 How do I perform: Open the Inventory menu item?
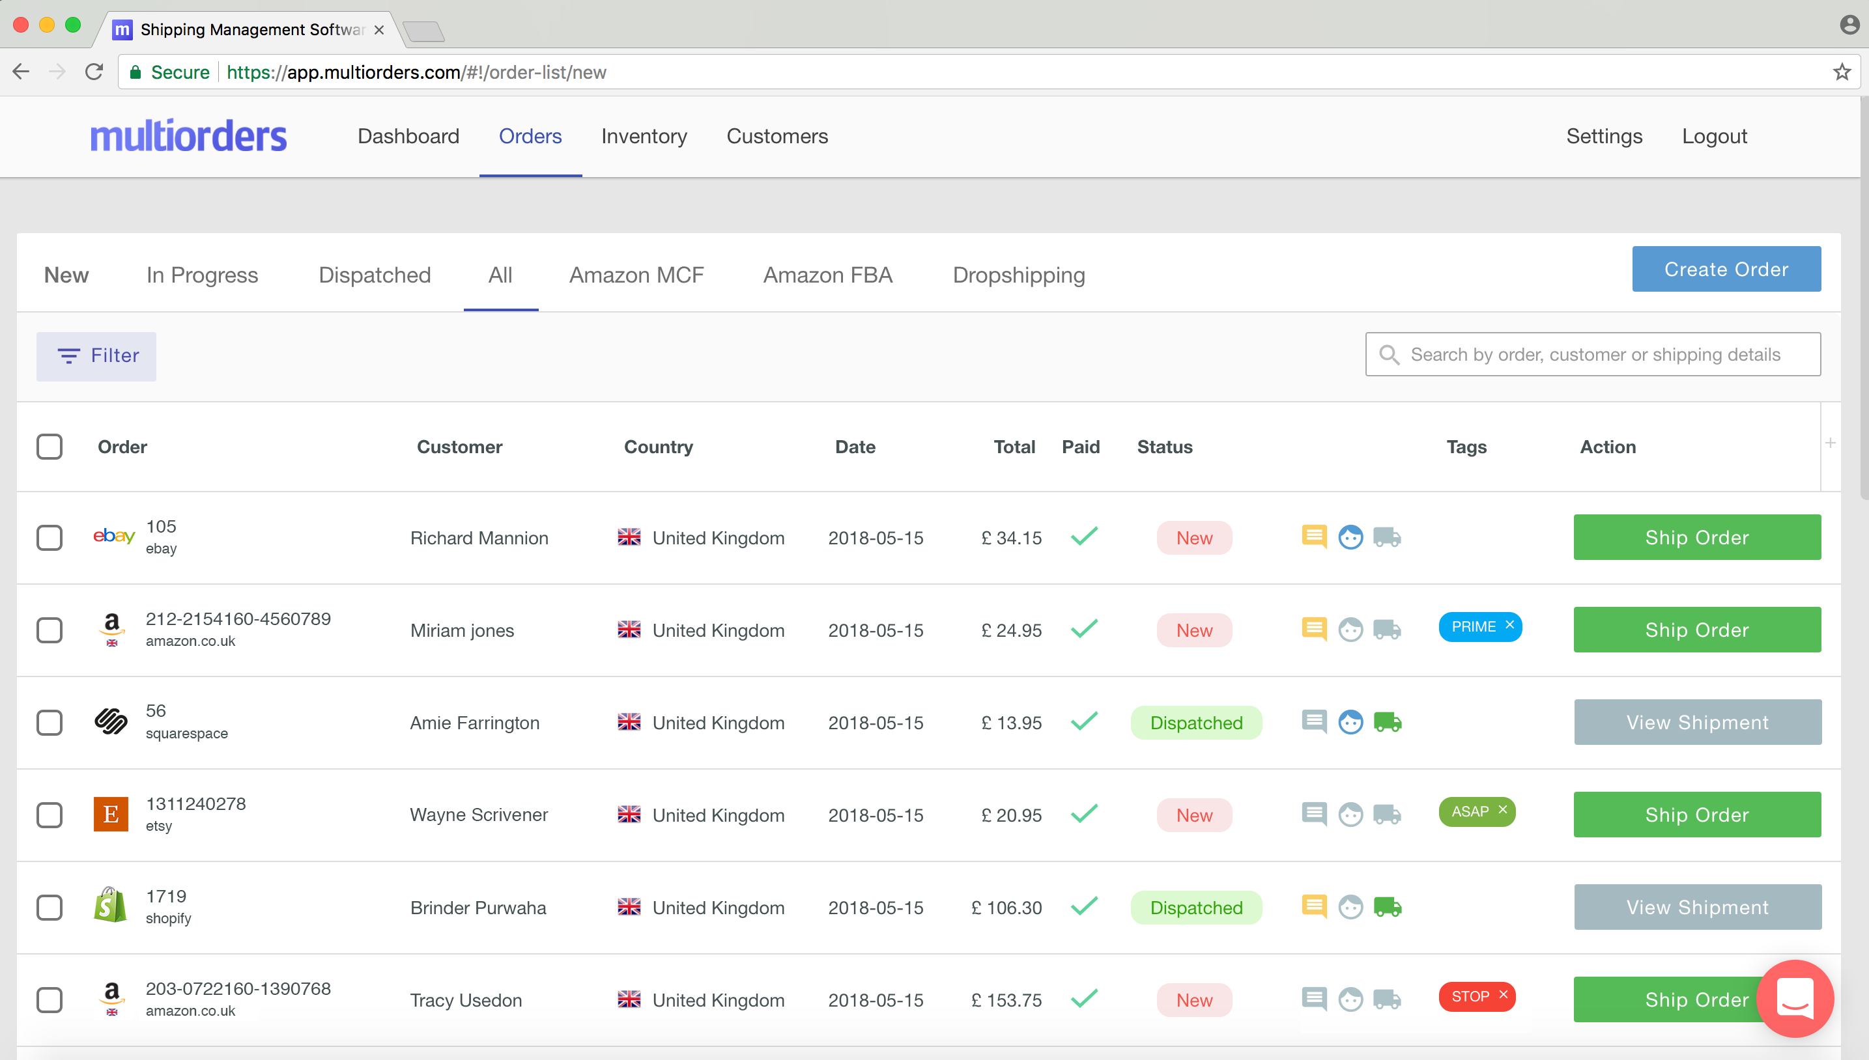(x=644, y=136)
